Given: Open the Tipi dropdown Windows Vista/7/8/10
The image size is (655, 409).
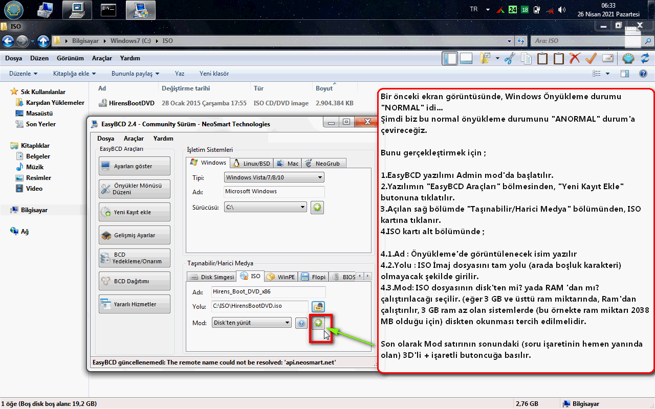Looking at the screenshot, I should click(274, 177).
